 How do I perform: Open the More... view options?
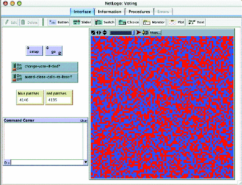[x=155, y=33]
